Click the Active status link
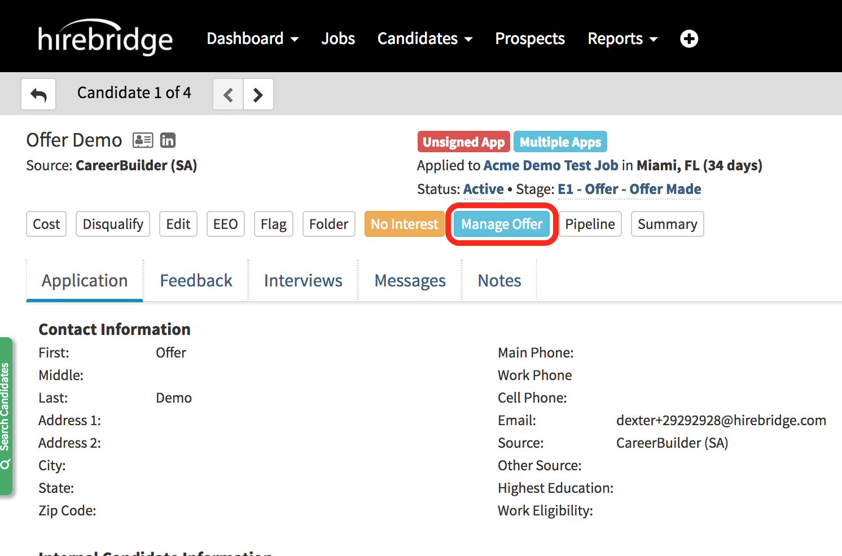The width and height of the screenshot is (842, 556). 484,189
